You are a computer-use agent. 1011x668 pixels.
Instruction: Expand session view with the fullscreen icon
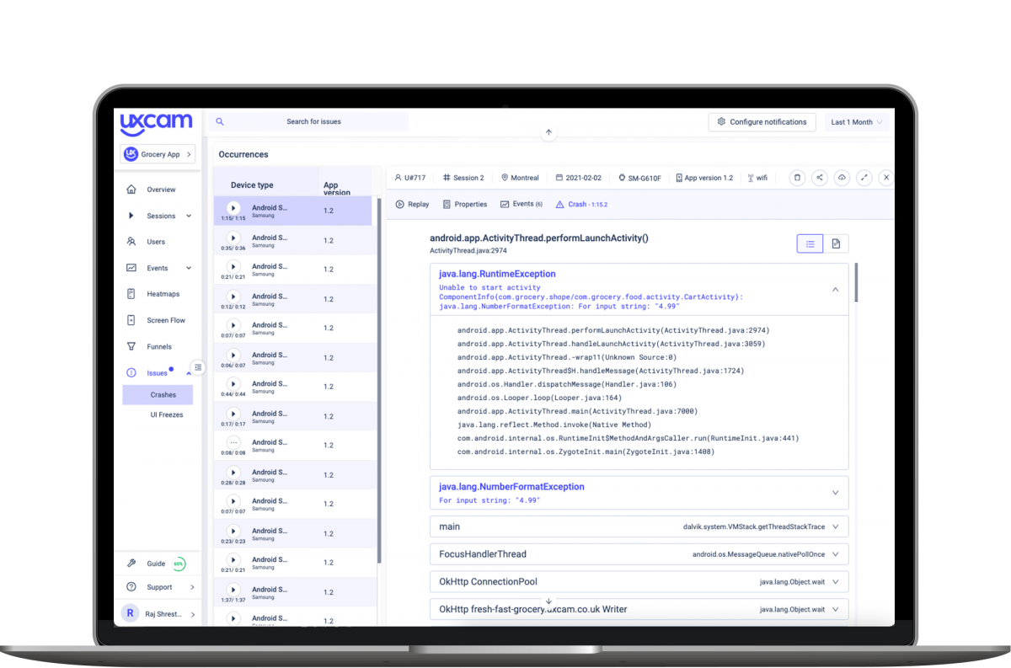coord(864,178)
